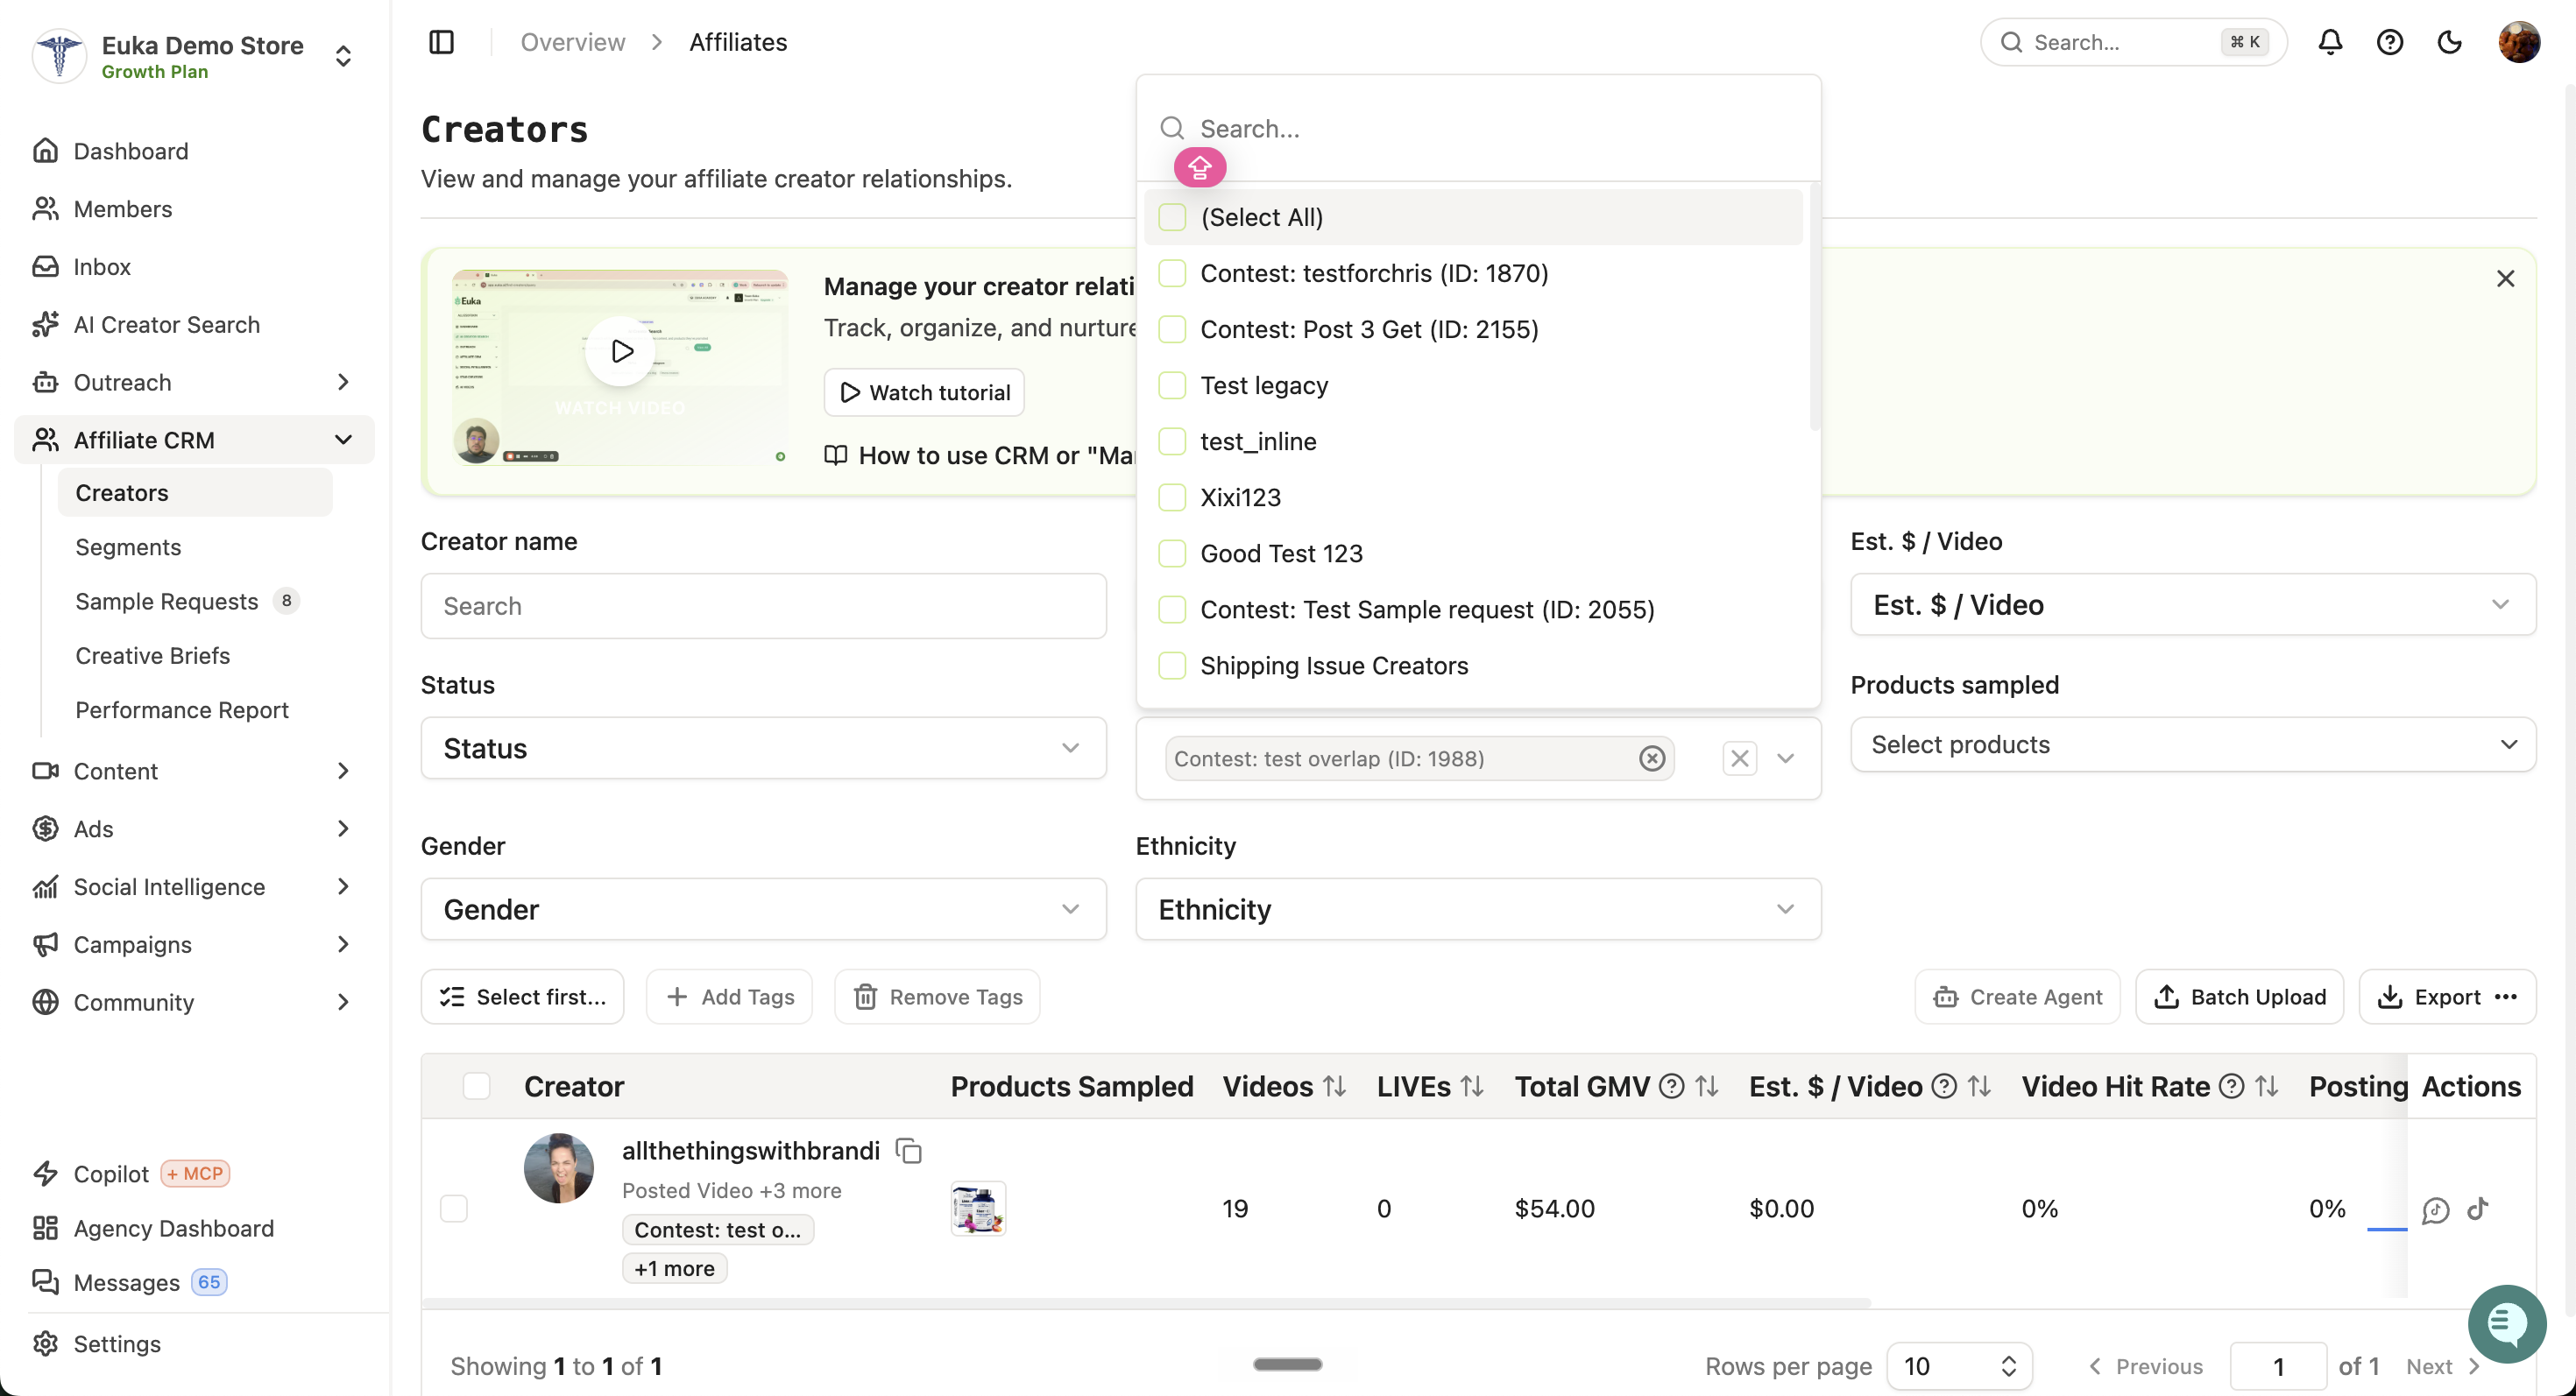Open the sampled product thumbnail
This screenshot has height=1396, width=2576.
pos(978,1208)
